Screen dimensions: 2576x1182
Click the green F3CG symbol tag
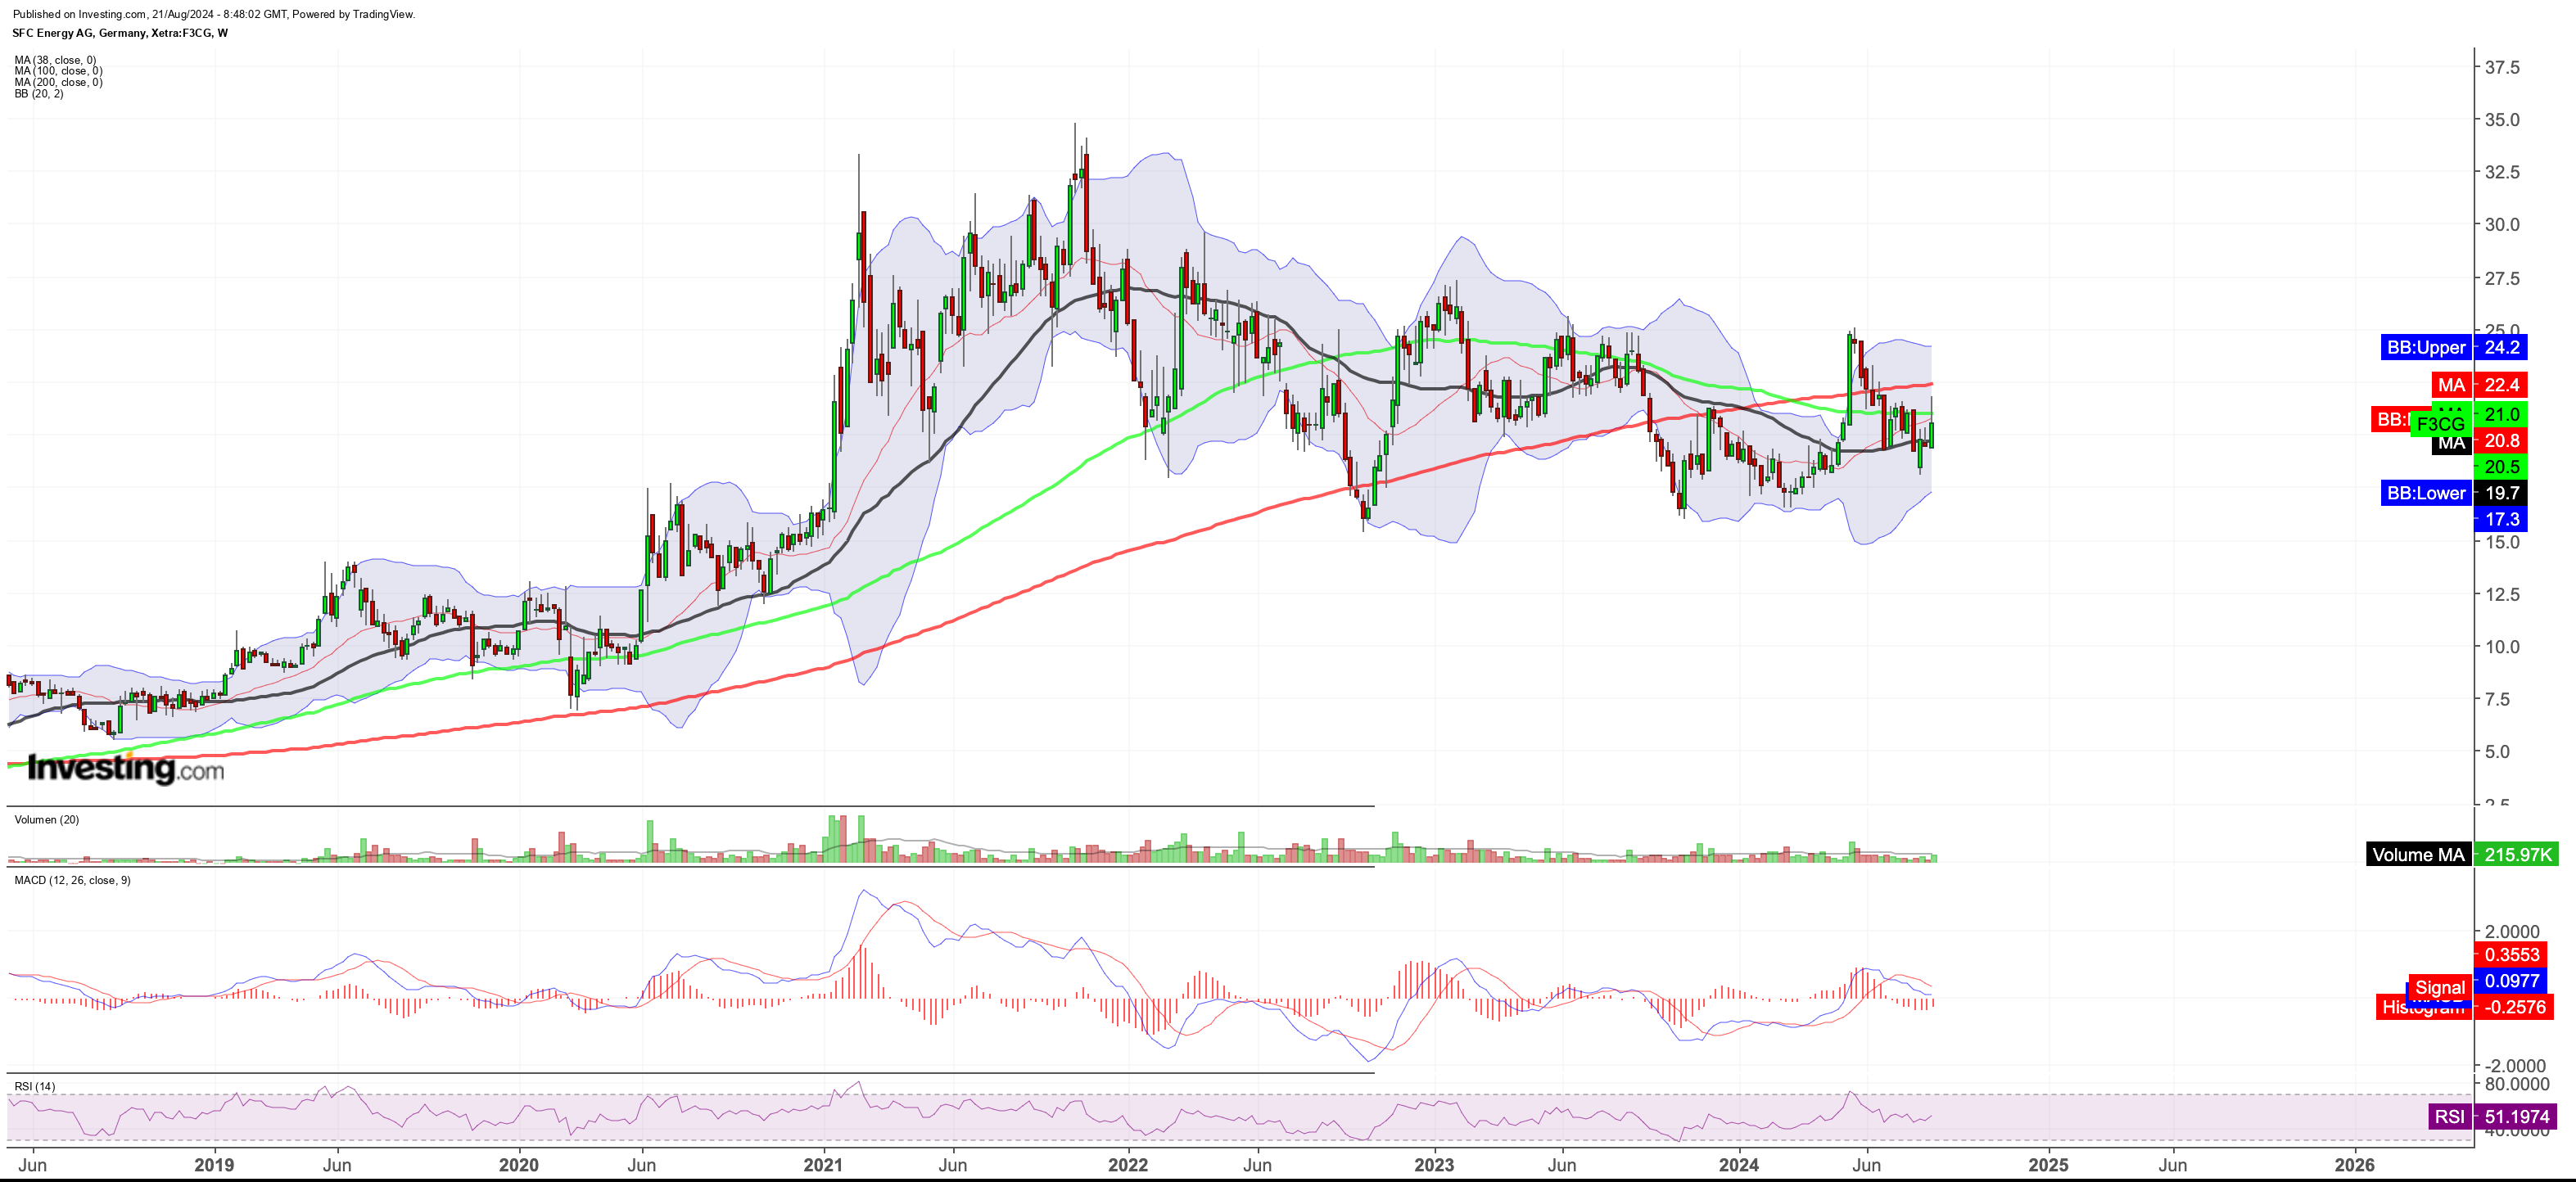click(x=2440, y=424)
